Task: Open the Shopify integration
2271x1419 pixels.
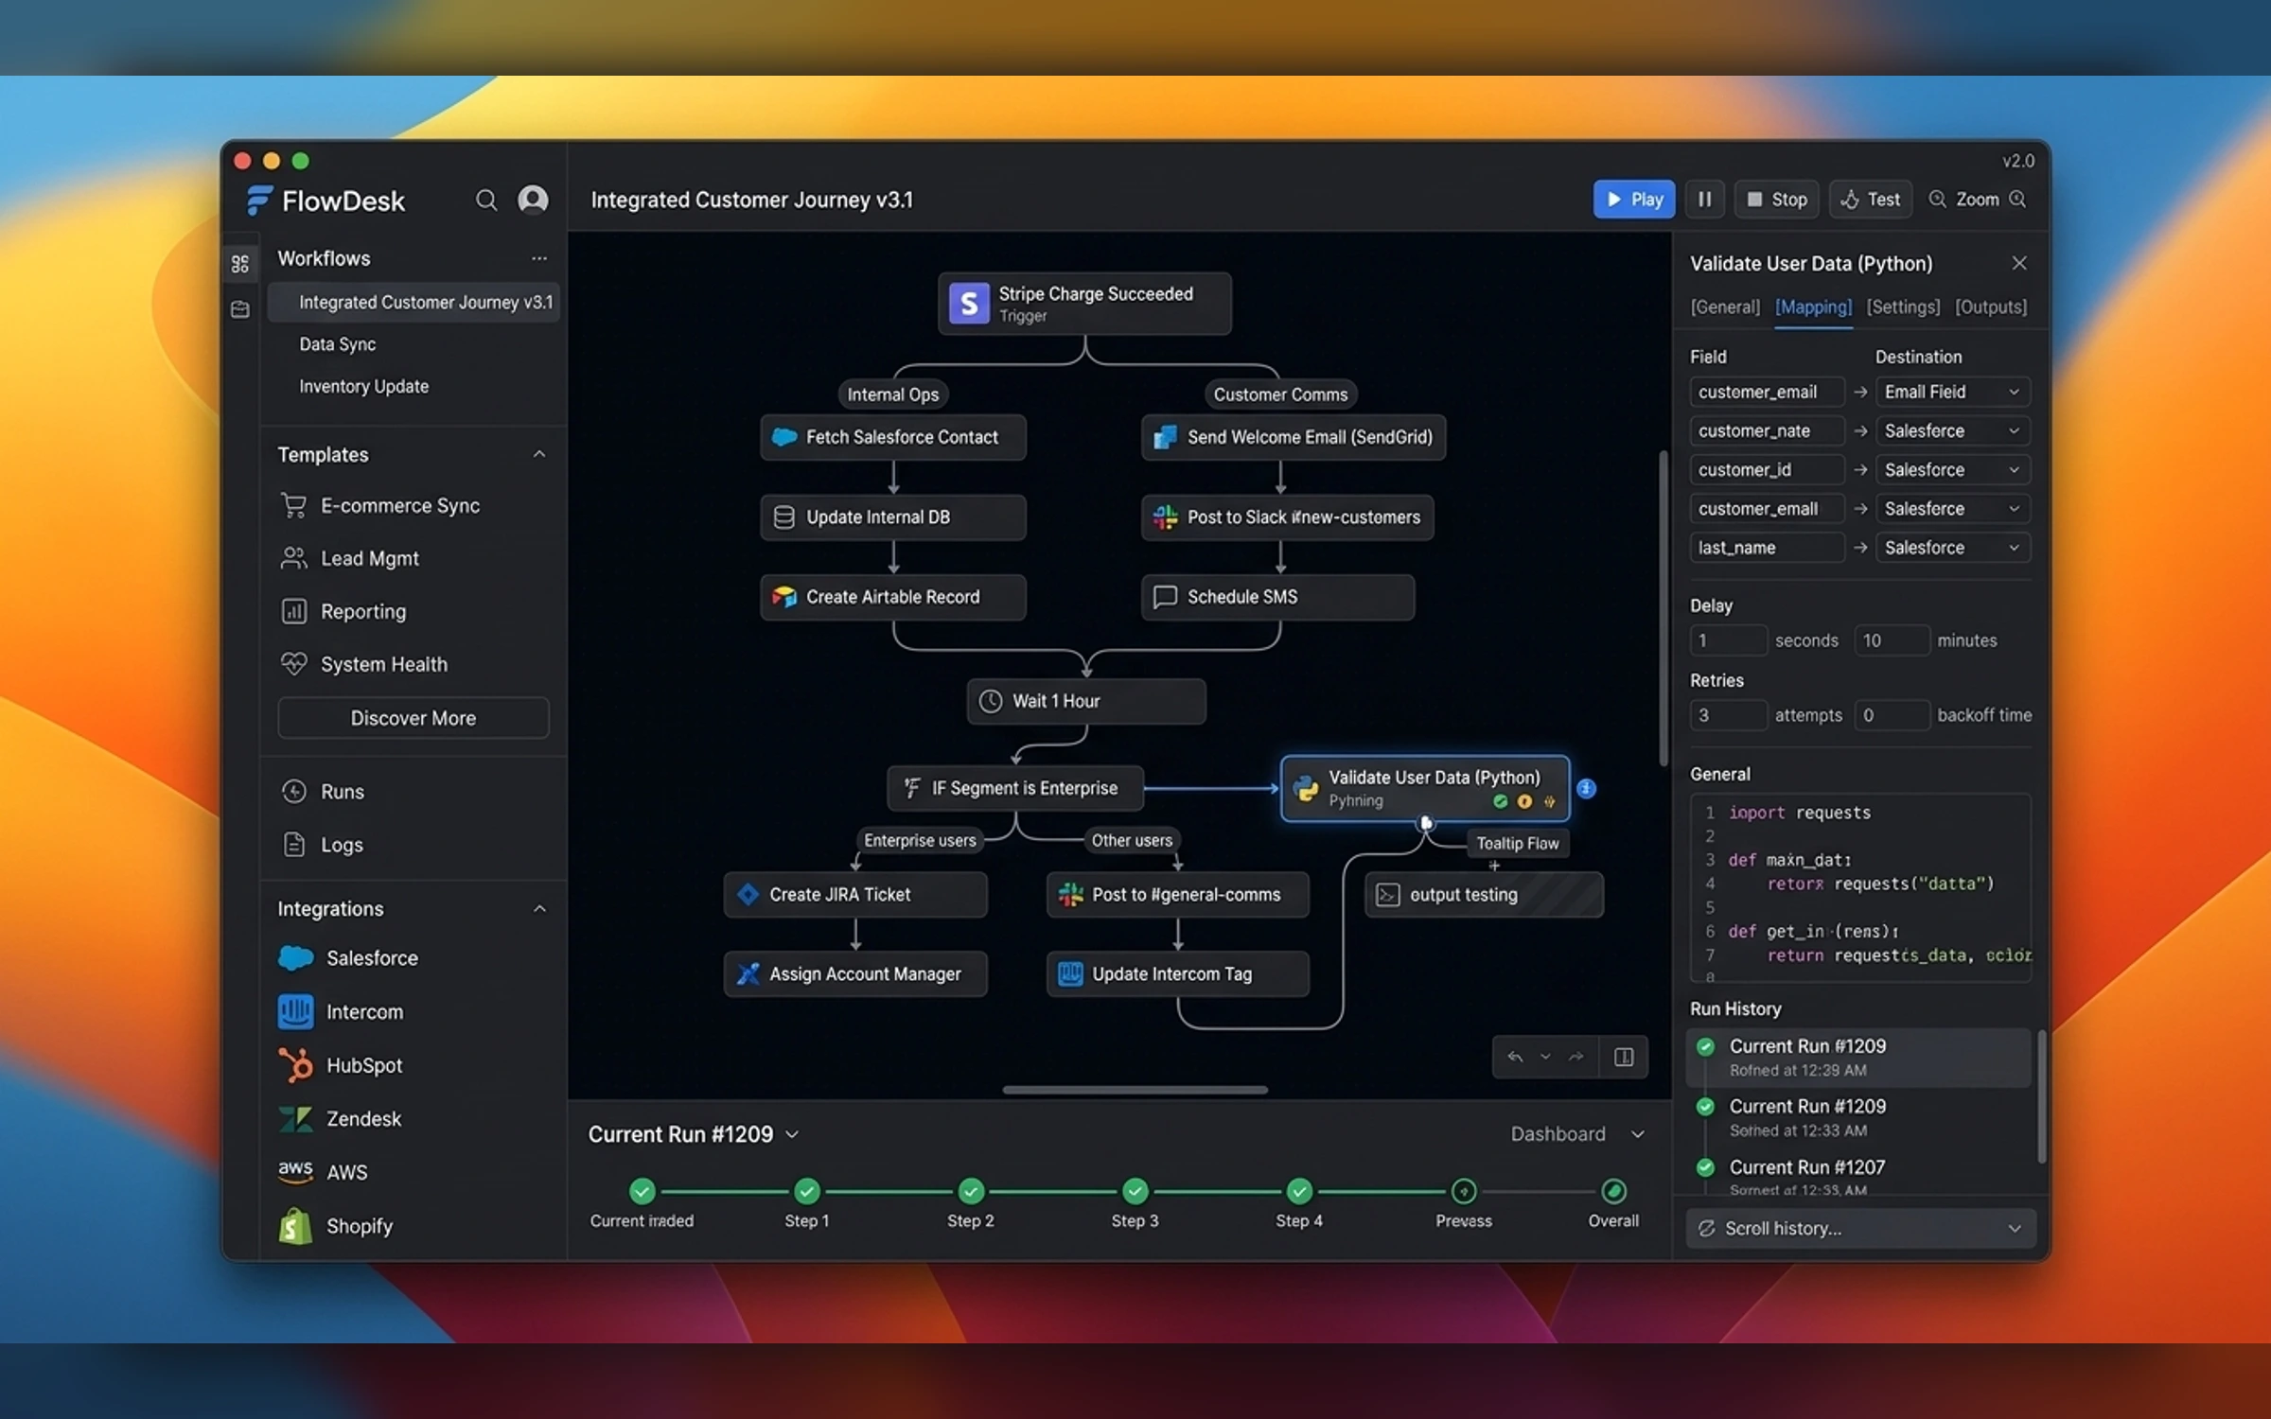Action: [336, 1226]
